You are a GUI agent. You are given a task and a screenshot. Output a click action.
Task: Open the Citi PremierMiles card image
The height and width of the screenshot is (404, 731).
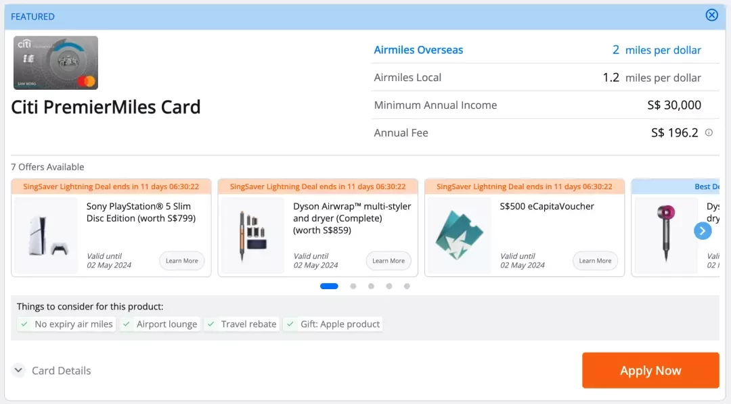[56, 63]
